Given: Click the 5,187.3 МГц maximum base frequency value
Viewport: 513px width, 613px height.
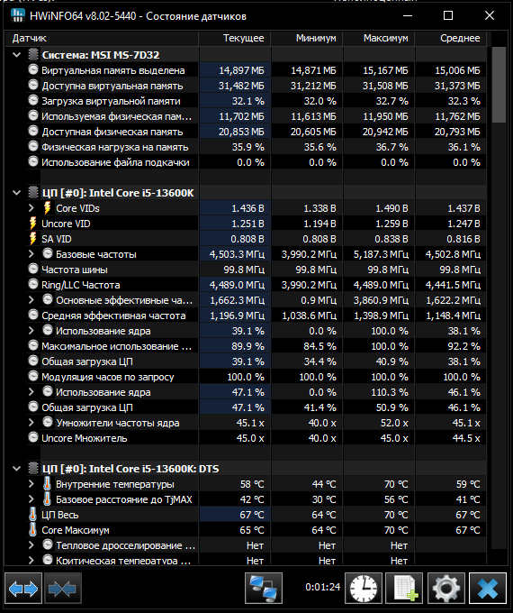Looking at the screenshot, I should pos(381,254).
